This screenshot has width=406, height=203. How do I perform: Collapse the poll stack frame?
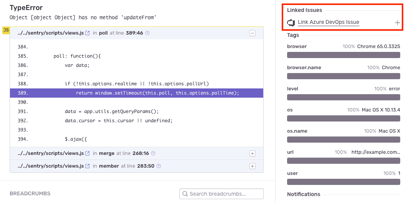pyautogui.click(x=252, y=33)
